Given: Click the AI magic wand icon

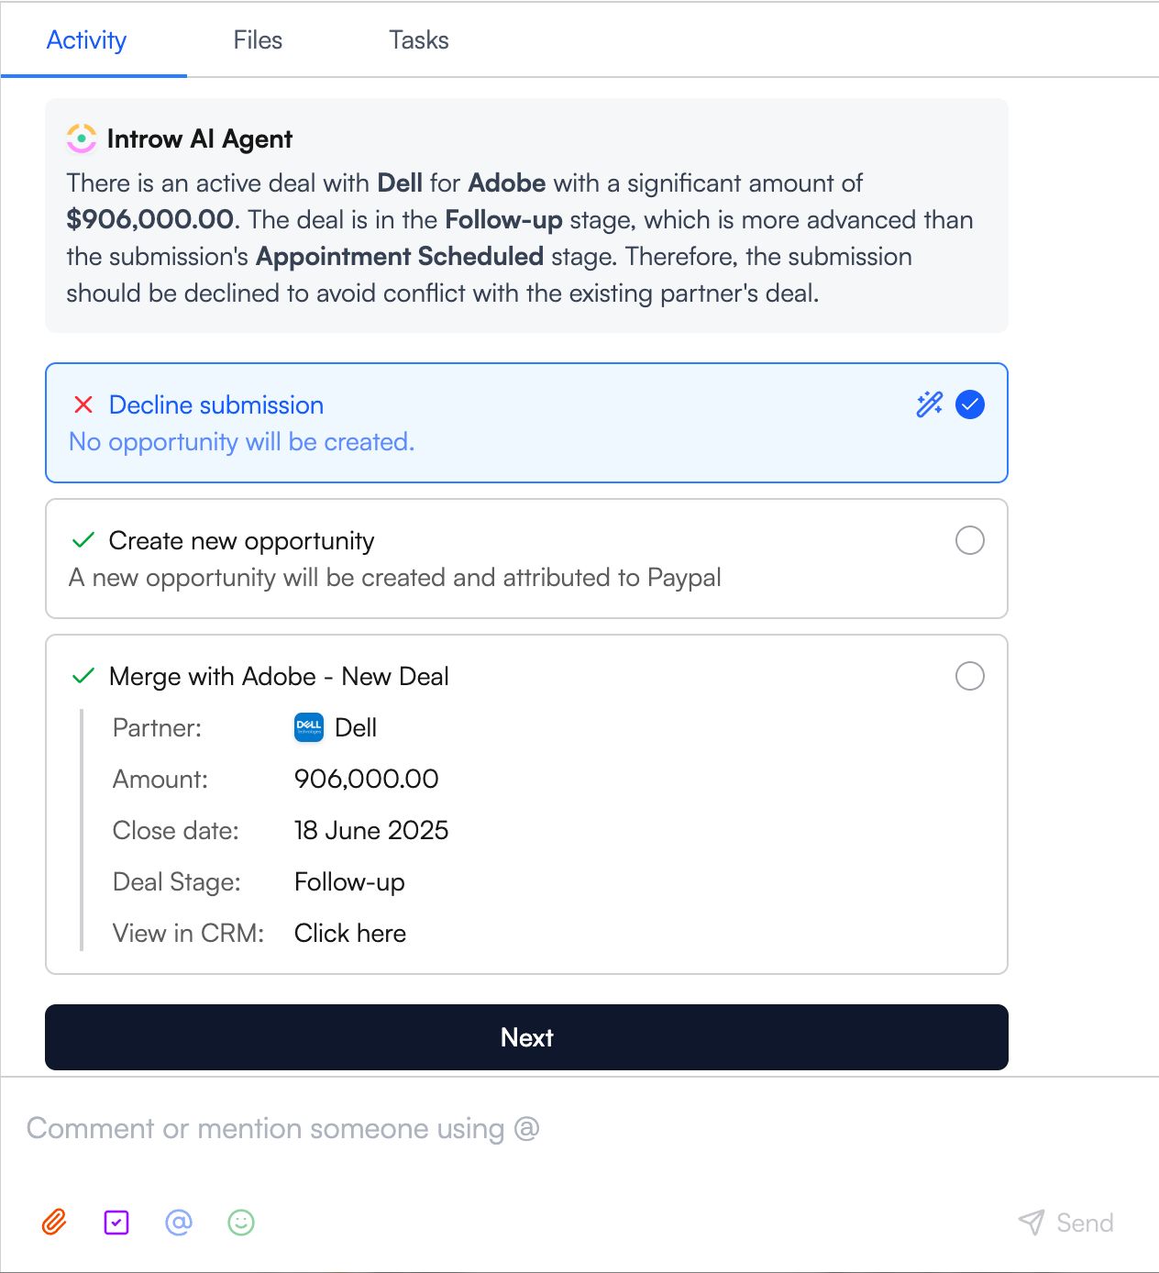Looking at the screenshot, I should pyautogui.click(x=929, y=404).
